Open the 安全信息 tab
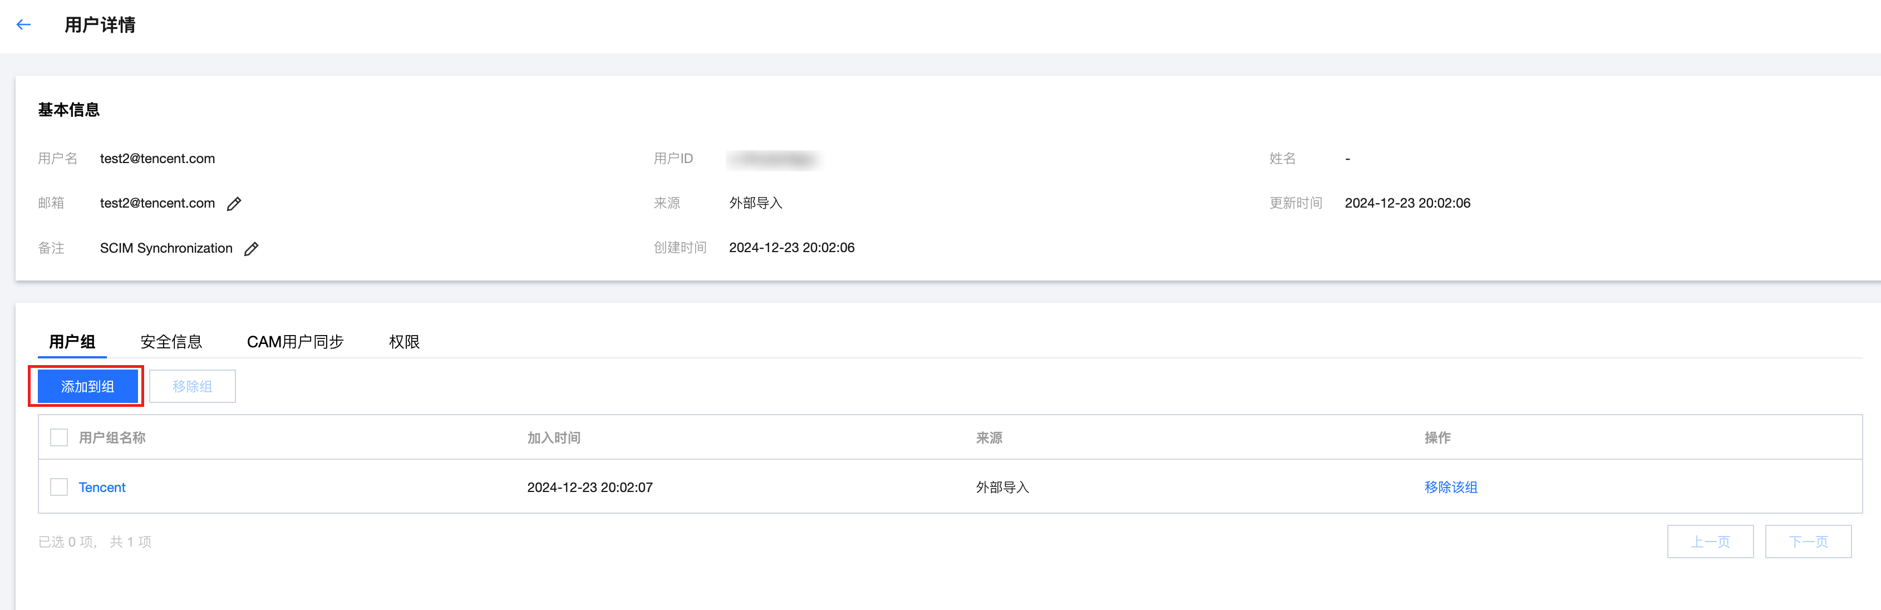The image size is (1881, 610). [171, 342]
